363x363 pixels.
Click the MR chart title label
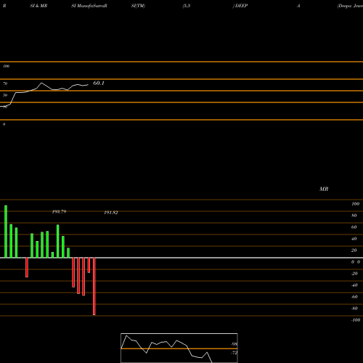[x=324, y=189]
